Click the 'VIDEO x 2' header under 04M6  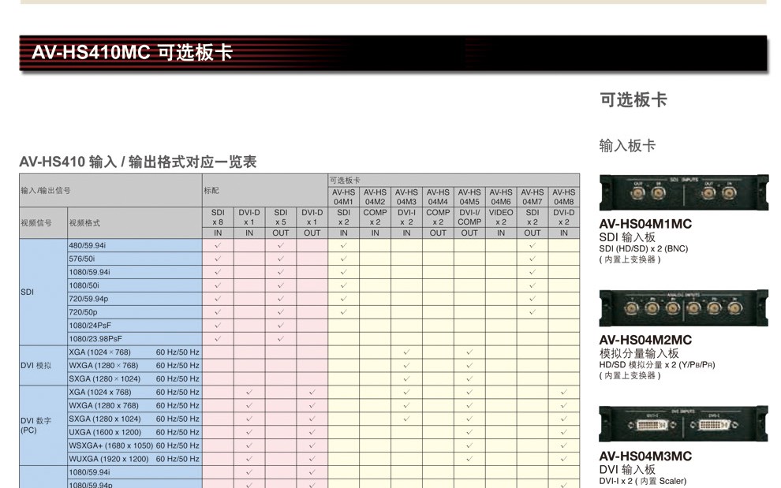coord(501,217)
